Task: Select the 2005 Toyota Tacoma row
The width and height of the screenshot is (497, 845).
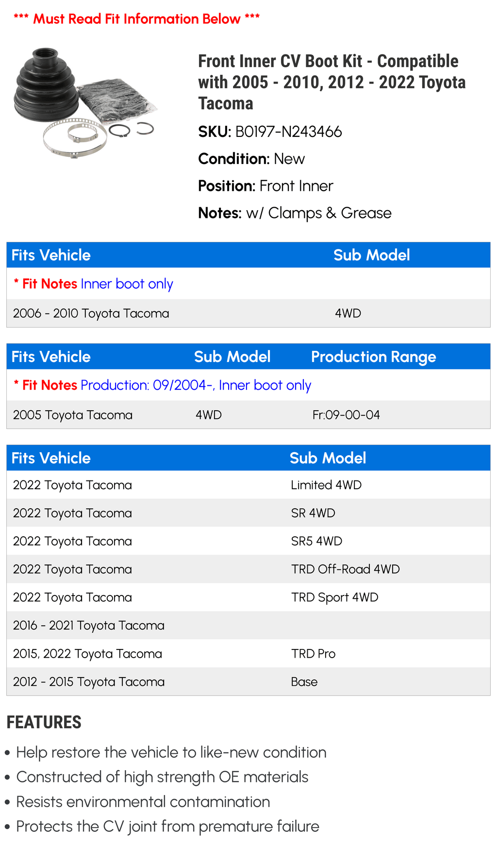Action: 248,415
